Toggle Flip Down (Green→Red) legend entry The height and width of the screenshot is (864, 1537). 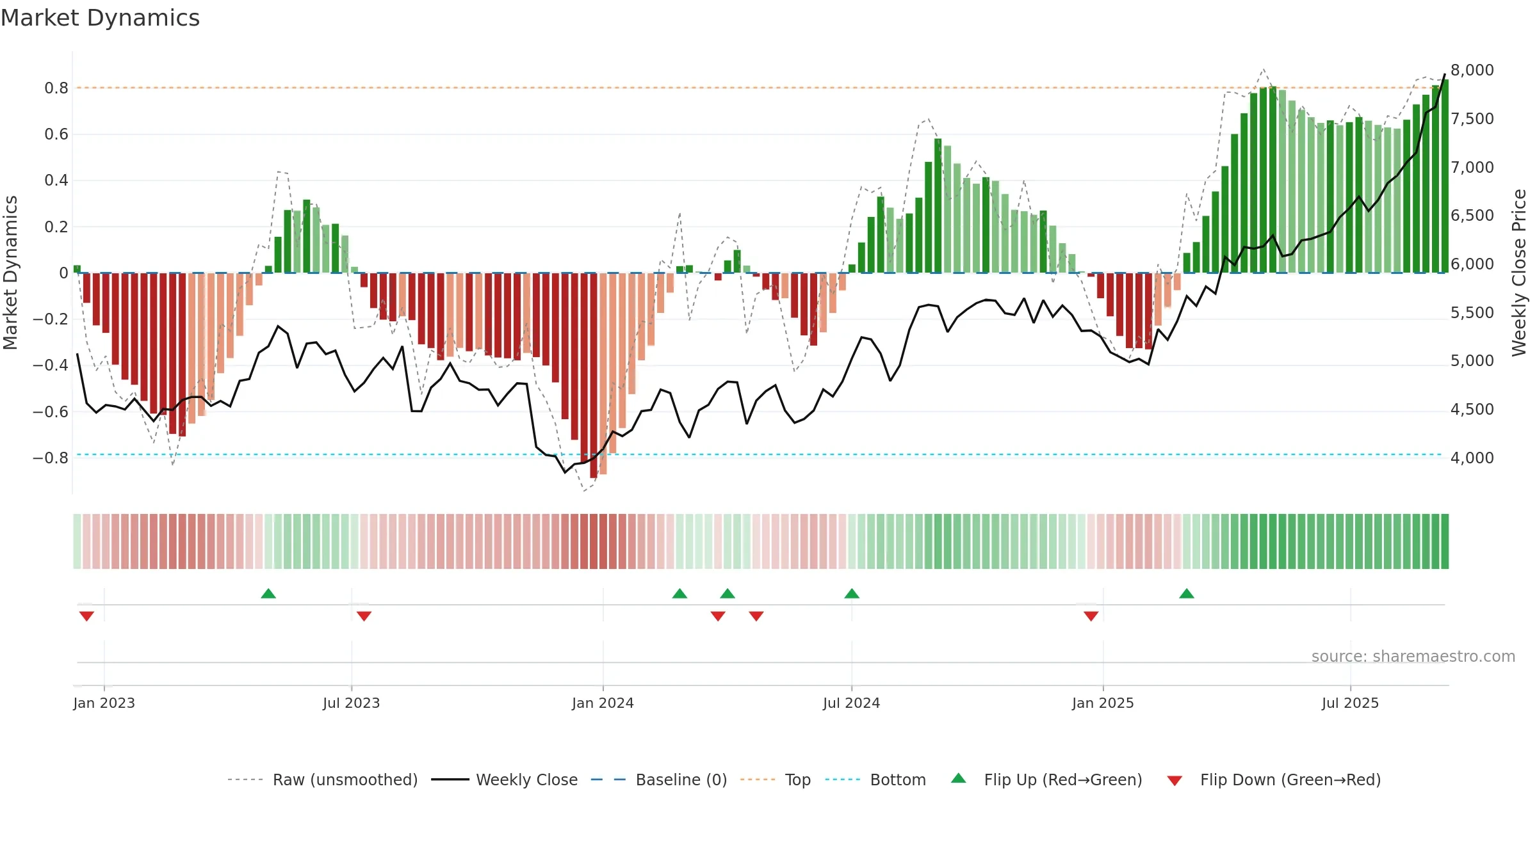tap(1274, 780)
